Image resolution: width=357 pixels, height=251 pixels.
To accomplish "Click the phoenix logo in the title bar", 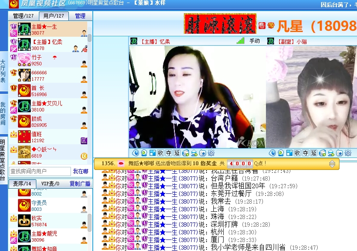I will 14,4.
